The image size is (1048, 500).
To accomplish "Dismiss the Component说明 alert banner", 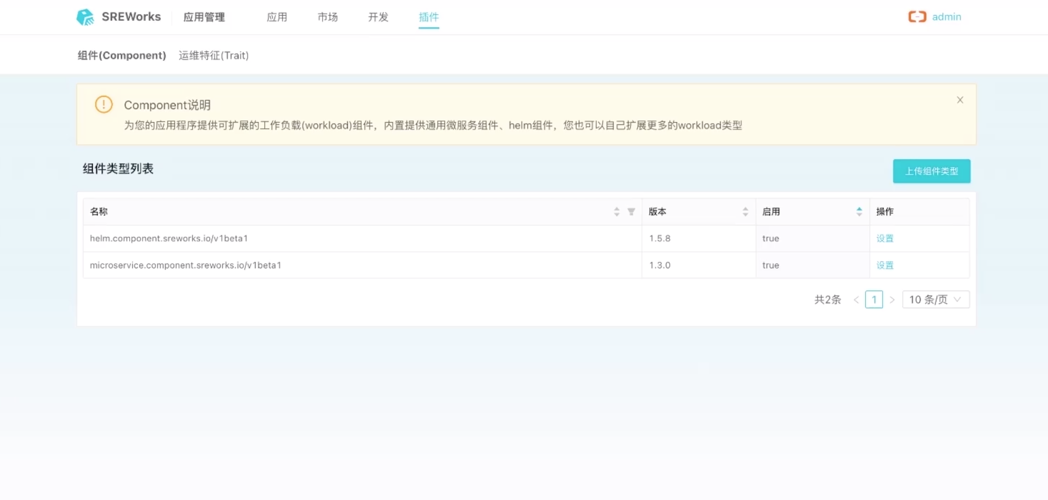I will (960, 100).
